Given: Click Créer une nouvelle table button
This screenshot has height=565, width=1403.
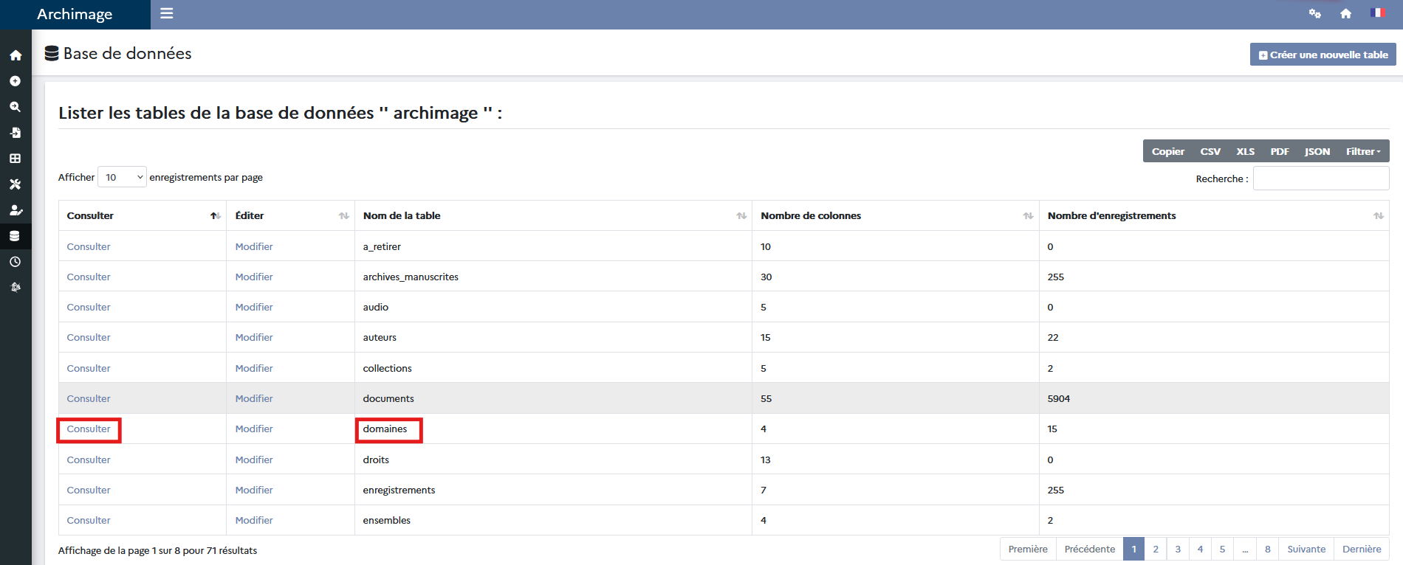Looking at the screenshot, I should pyautogui.click(x=1323, y=55).
